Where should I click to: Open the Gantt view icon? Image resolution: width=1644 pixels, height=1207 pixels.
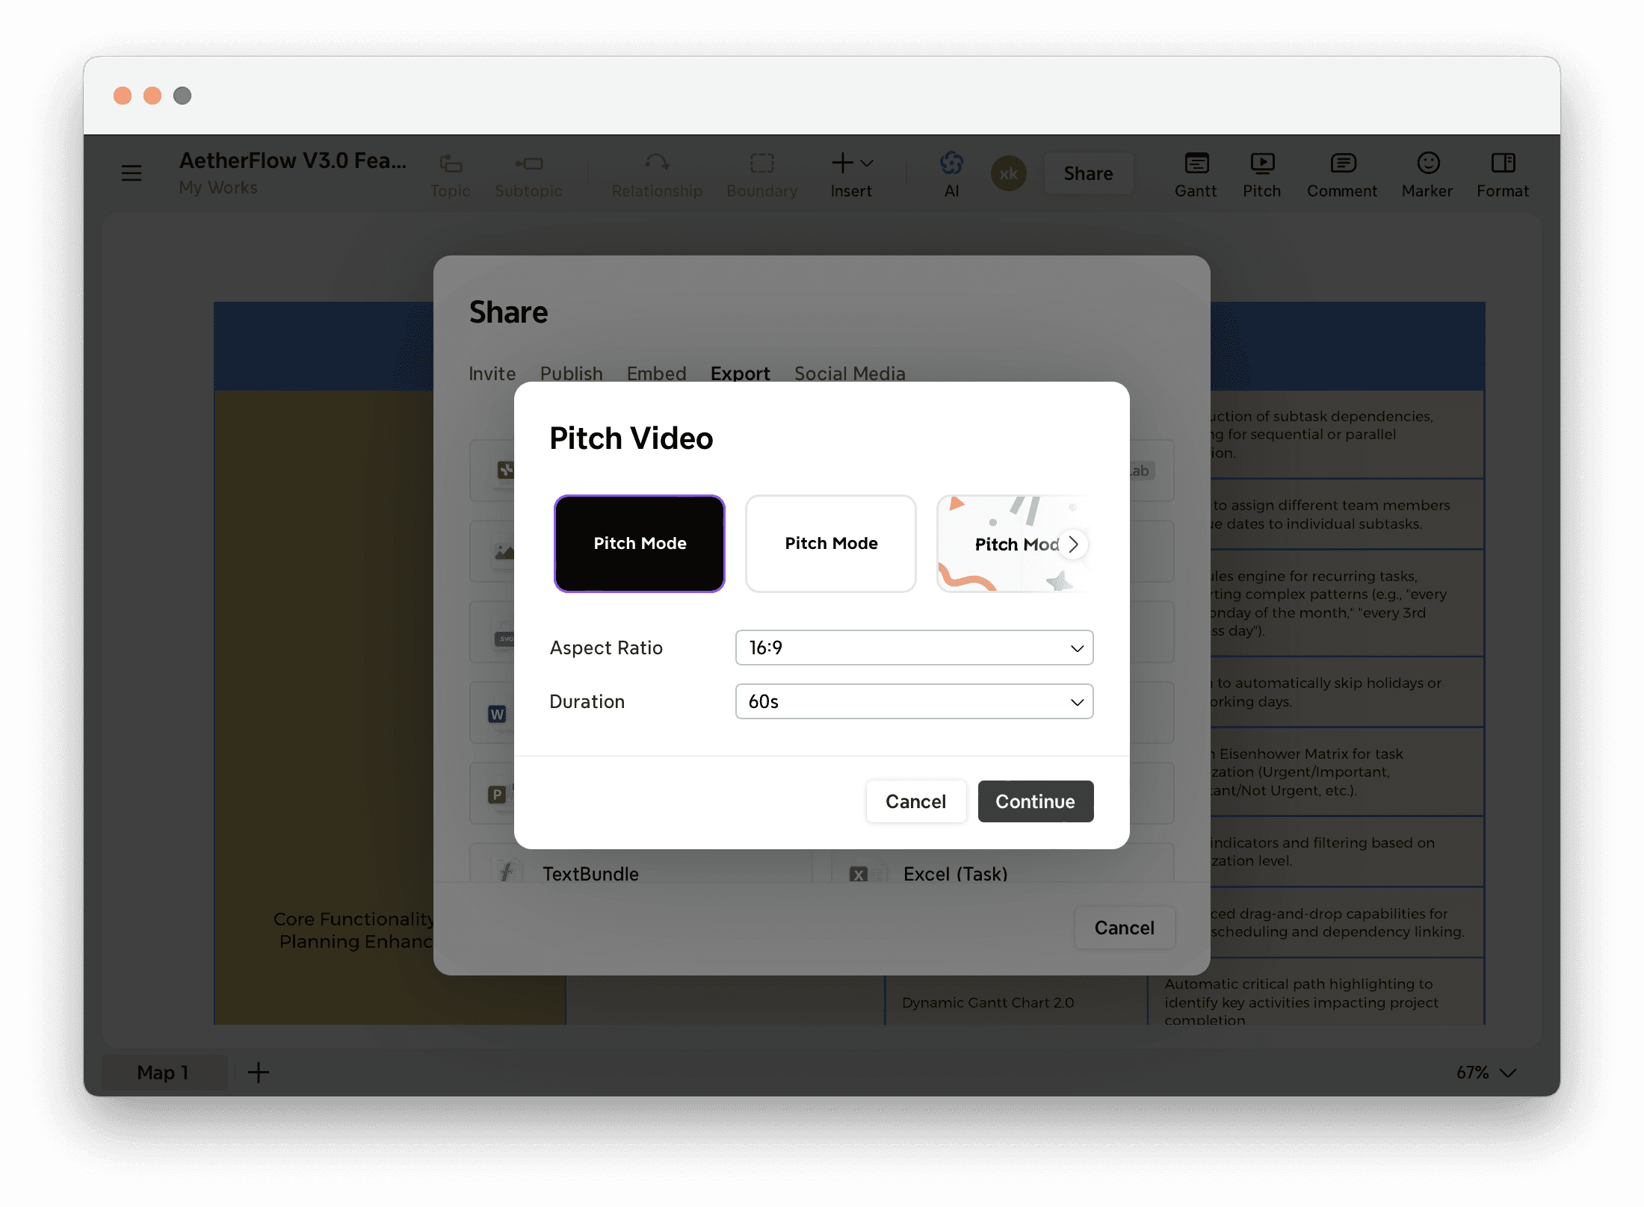pyautogui.click(x=1196, y=164)
